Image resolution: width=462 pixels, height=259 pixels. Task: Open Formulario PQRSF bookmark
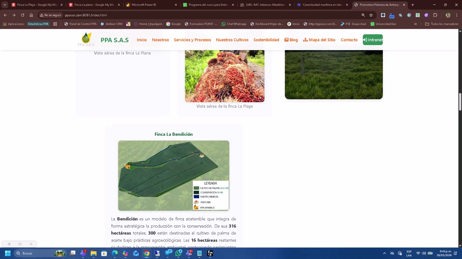[x=201, y=24]
